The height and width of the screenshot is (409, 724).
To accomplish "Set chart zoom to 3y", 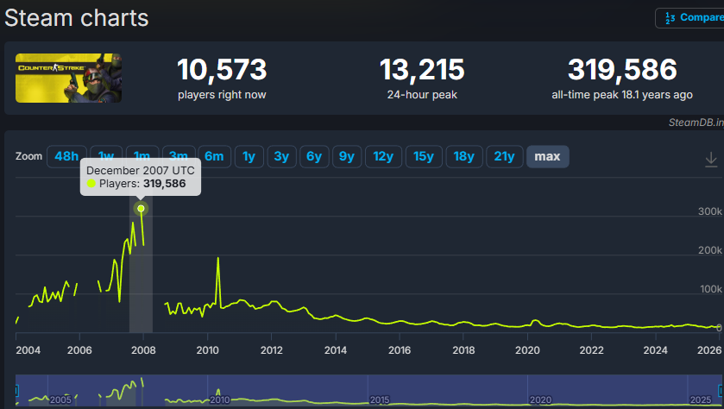I will click(281, 156).
